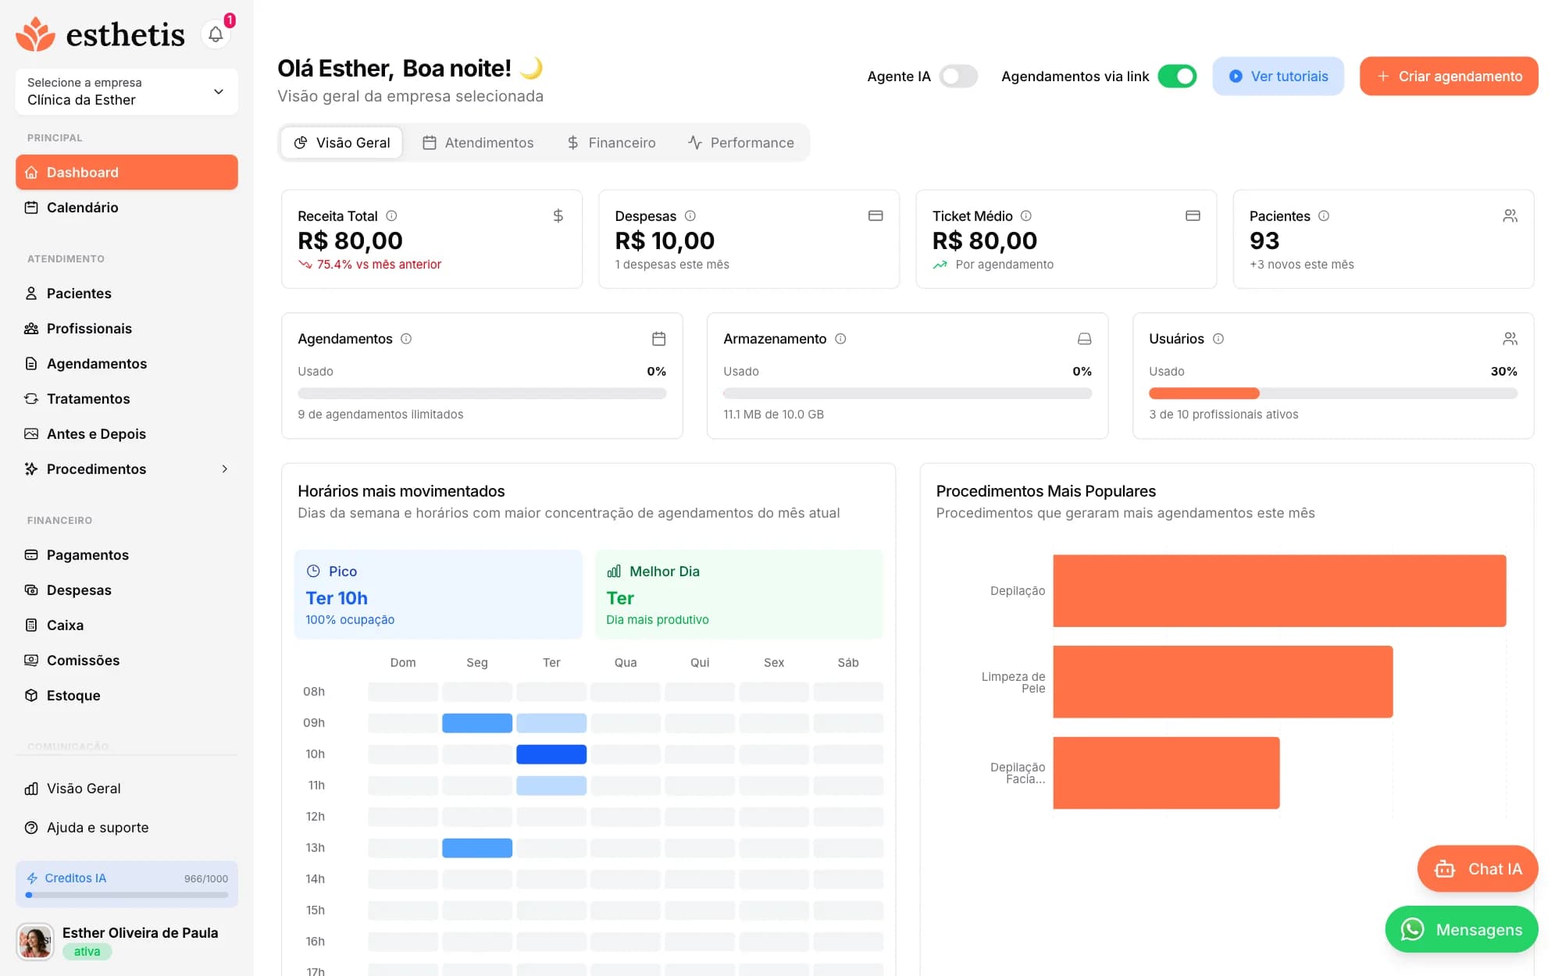Open the Financeiro tab

[x=612, y=143]
